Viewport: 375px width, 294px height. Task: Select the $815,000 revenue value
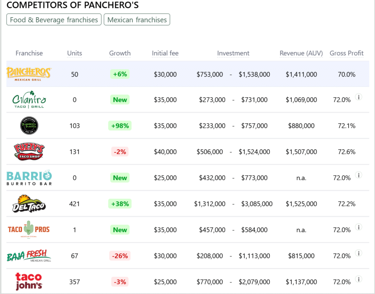[301, 256]
